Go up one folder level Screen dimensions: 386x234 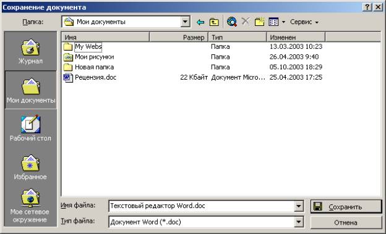pyautogui.click(x=214, y=22)
